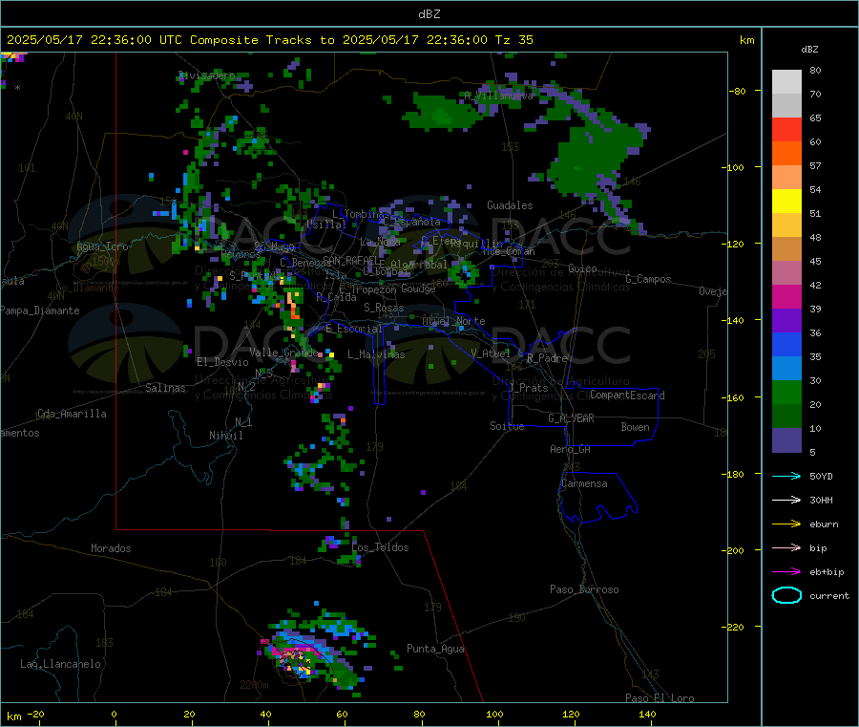Screen dimensions: 859x727
Task: Click the 'L_Malvinas' place label
Action: point(376,354)
